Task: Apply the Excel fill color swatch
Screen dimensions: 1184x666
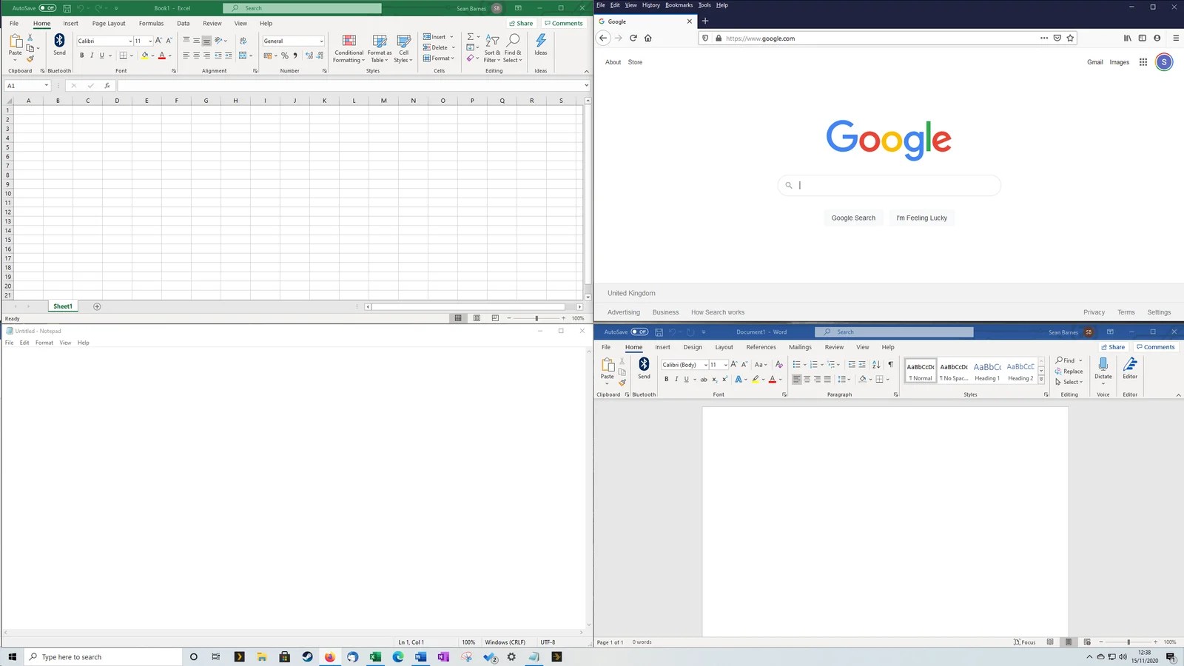Action: pos(145,55)
